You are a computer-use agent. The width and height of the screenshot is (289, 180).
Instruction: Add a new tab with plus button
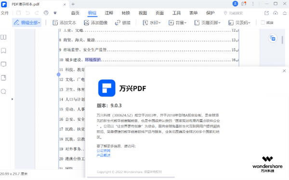tap(73, 4)
